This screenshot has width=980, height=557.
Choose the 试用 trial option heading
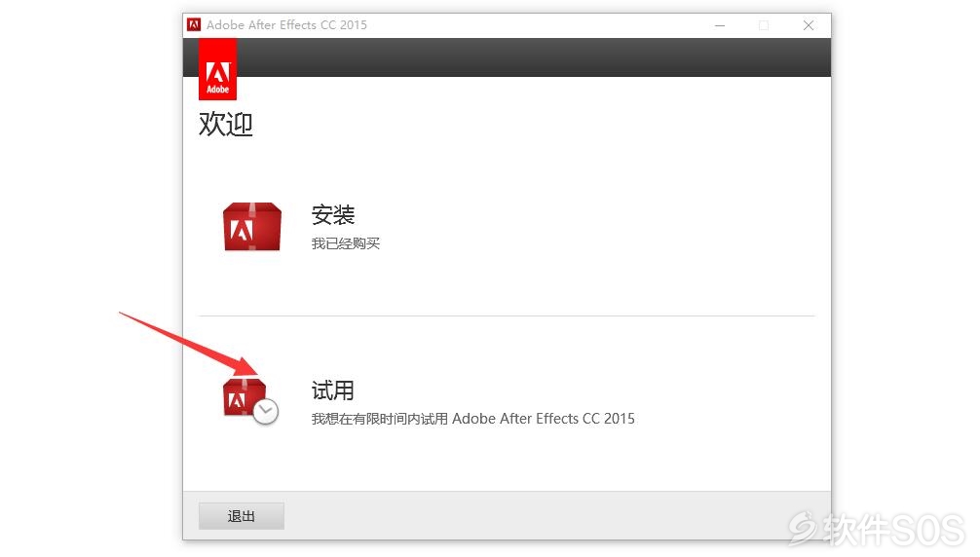click(332, 390)
